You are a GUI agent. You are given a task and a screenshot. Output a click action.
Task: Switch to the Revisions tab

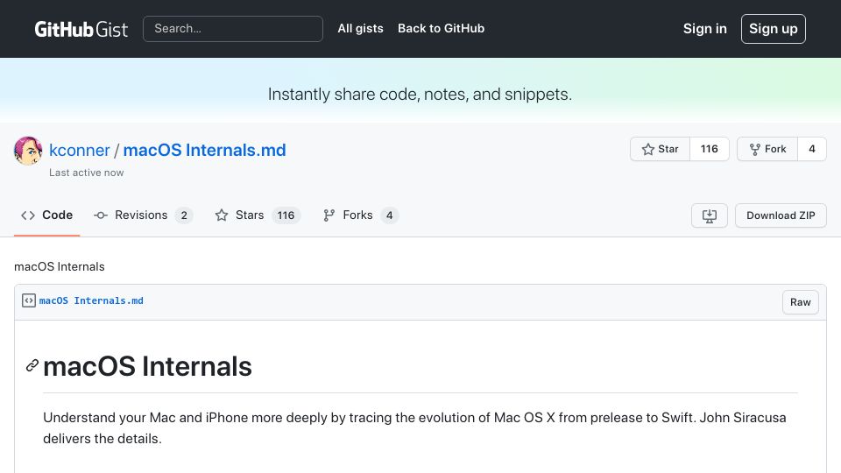[143, 215]
